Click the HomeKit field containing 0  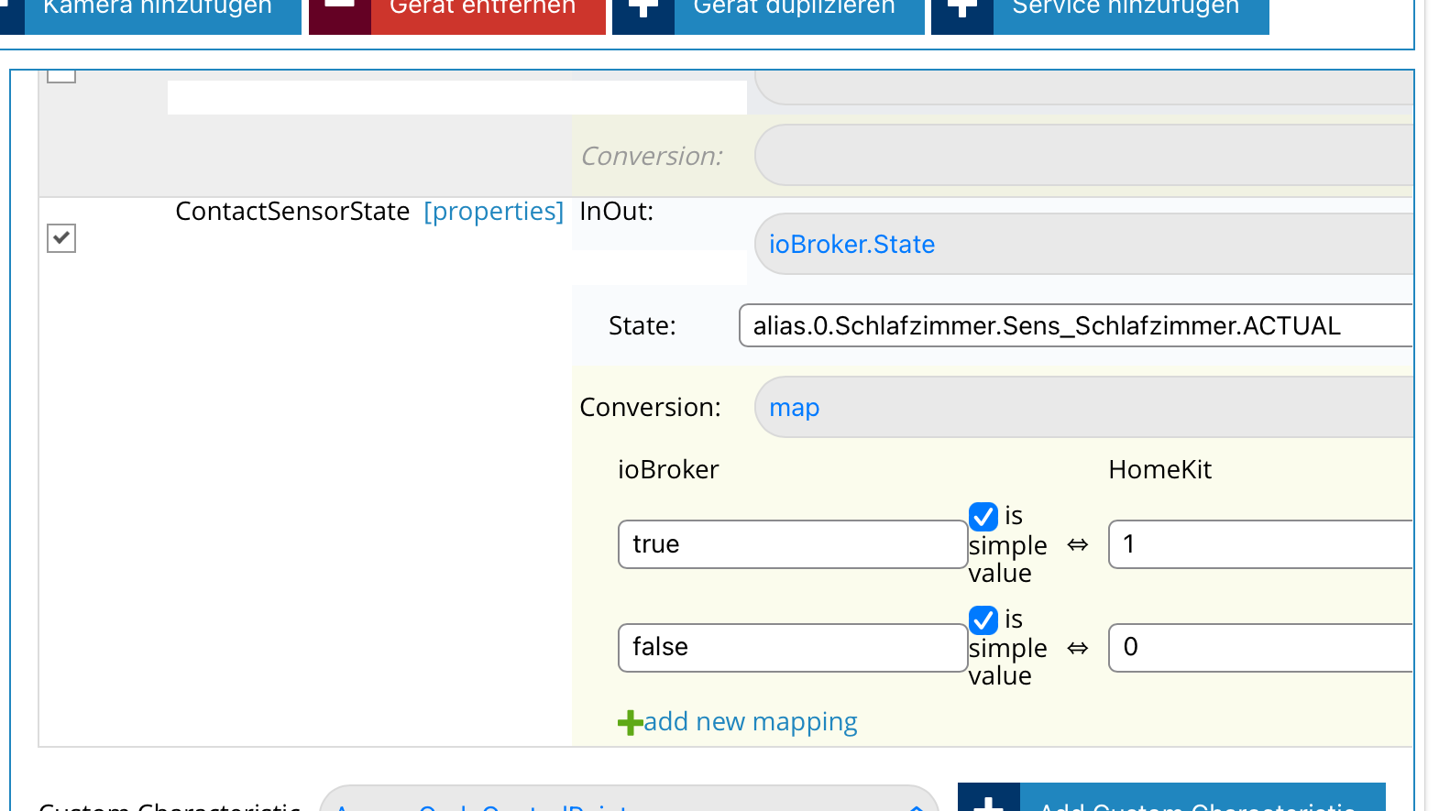click(1260, 648)
